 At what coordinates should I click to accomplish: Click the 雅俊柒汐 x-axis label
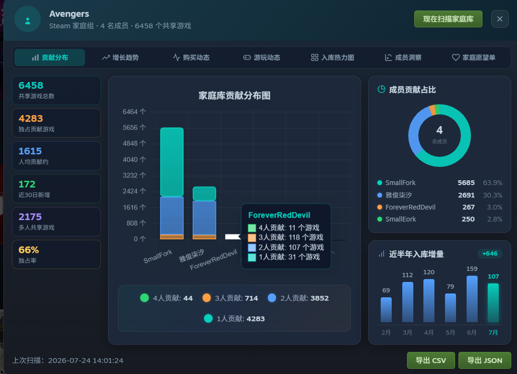[x=192, y=256]
